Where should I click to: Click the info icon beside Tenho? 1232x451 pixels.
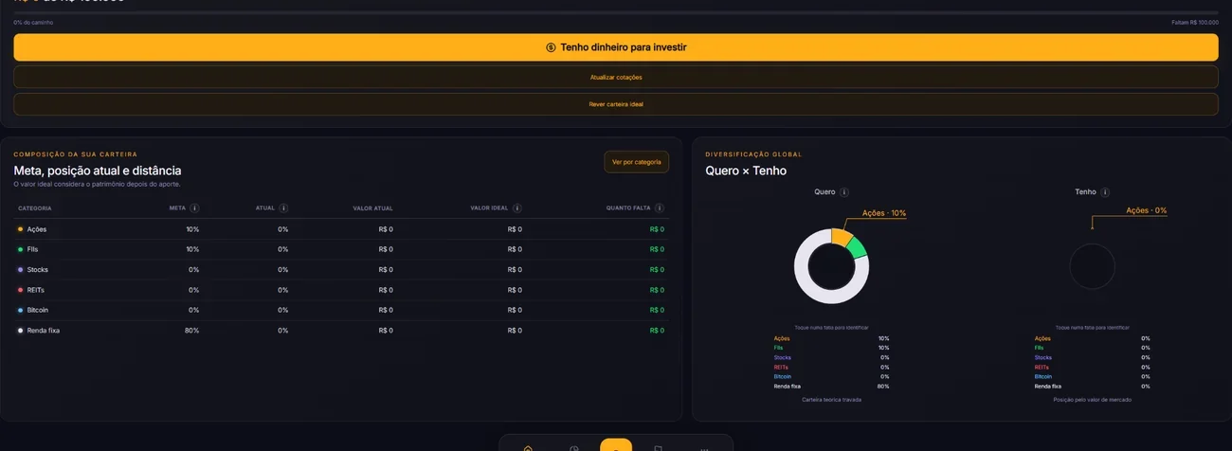1105,192
